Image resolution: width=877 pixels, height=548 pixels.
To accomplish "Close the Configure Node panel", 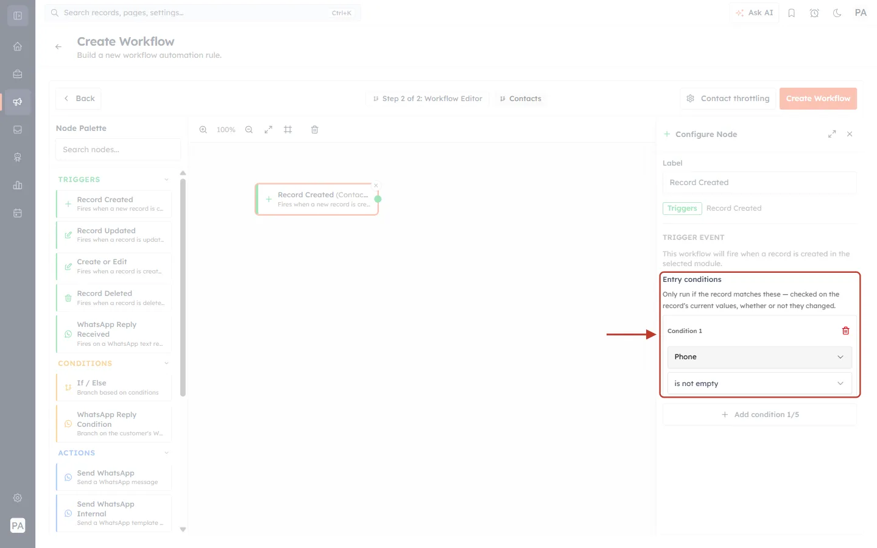I will (850, 134).
